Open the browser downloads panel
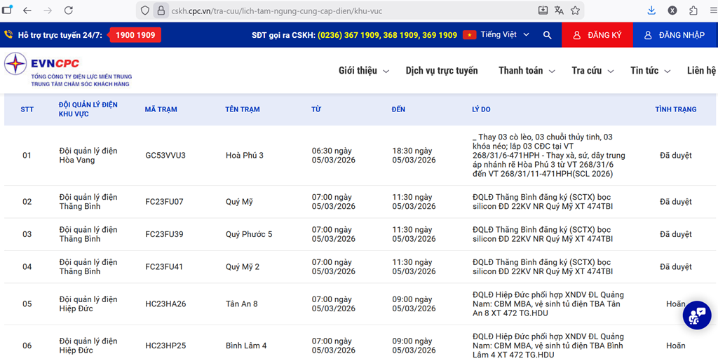This screenshot has width=718, height=361. 651,11
